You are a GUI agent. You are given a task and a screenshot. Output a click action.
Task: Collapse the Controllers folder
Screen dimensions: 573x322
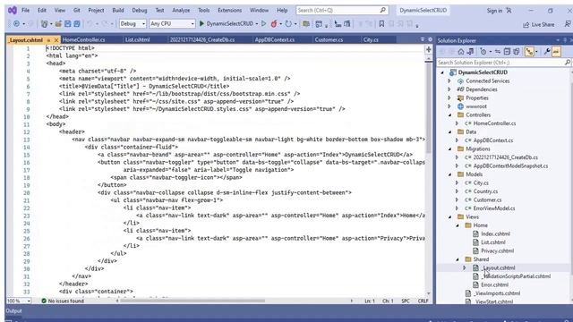pyautogui.click(x=449, y=115)
